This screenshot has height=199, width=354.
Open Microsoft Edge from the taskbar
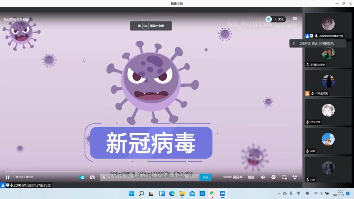pos(172,193)
